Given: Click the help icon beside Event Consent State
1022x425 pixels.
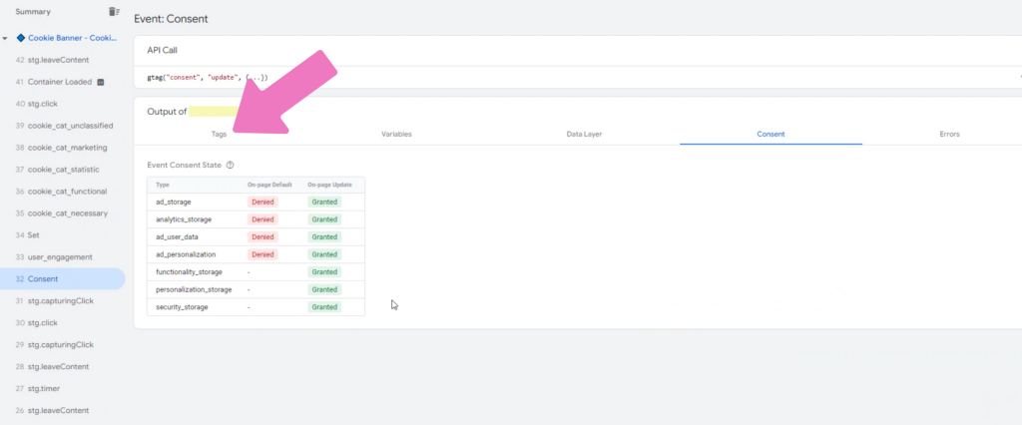Looking at the screenshot, I should tap(230, 165).
